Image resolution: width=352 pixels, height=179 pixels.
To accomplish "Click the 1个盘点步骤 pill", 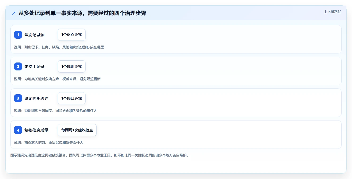I will click(71, 35).
